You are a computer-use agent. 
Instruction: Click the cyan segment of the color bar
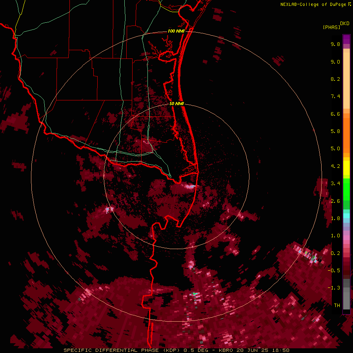[x=346, y=216]
